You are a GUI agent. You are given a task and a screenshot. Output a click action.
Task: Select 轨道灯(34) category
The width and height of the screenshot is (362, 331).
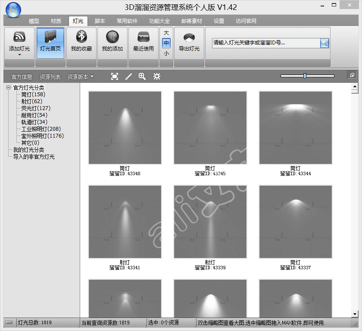(x=34, y=122)
